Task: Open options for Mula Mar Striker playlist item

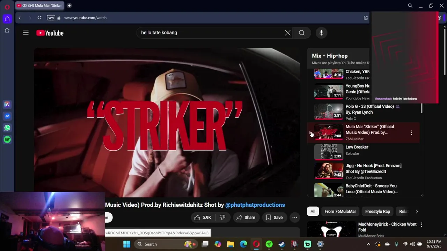Action: coord(411,133)
